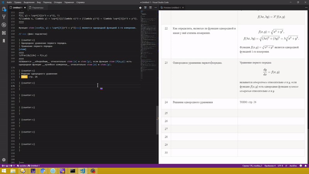Open the screen recorder icon in the taskbar
This screenshot has height=174, width=309.
[93, 171]
